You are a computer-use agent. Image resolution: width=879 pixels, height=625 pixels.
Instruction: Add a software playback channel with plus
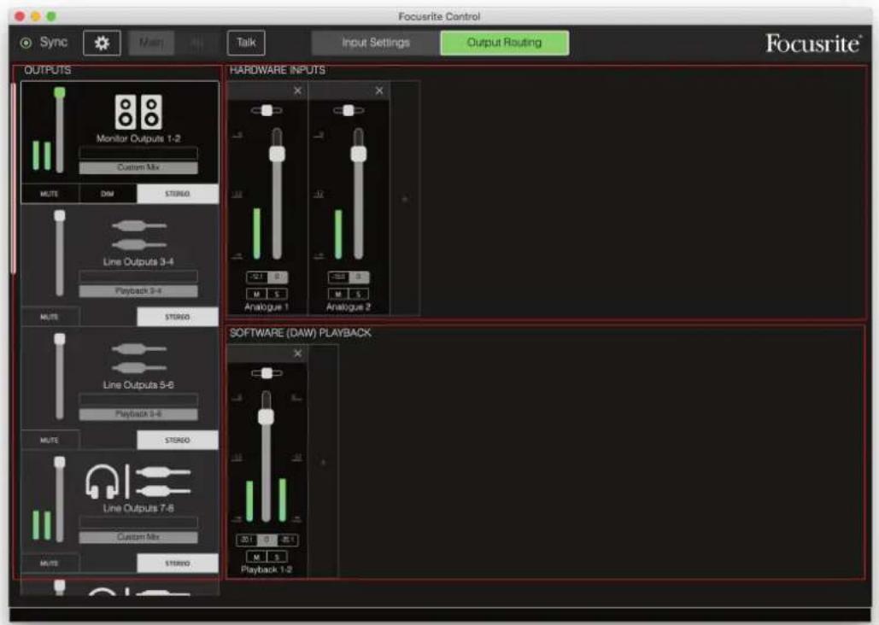323,463
